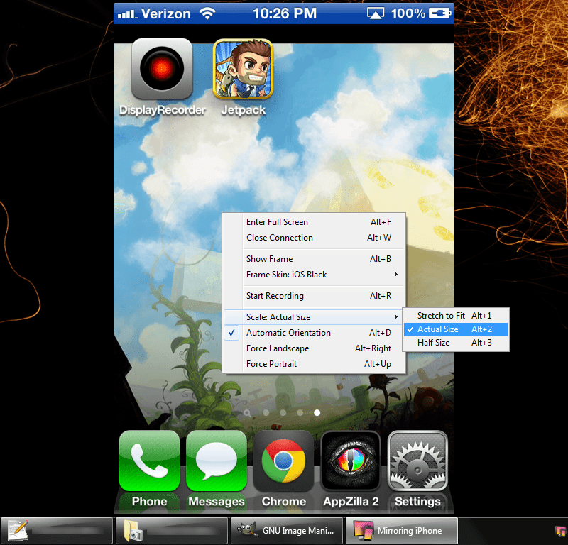This screenshot has height=545, width=568.
Task: Open the Phone app in dock
Action: pyautogui.click(x=149, y=461)
